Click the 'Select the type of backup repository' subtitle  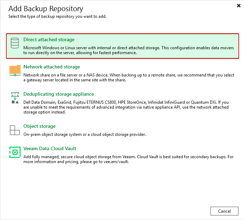click(x=58, y=16)
